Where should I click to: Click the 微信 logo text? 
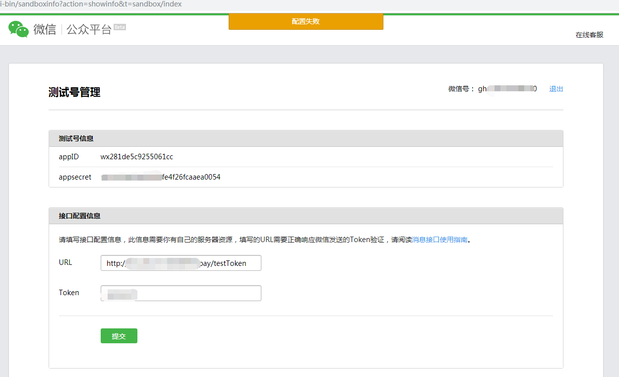pos(45,30)
